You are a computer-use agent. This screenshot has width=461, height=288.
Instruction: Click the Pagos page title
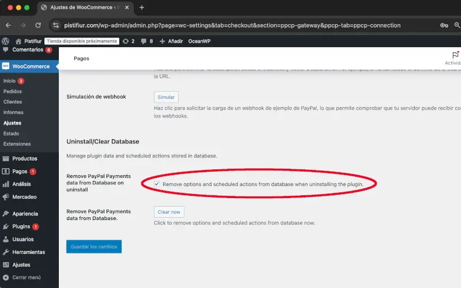coord(81,59)
